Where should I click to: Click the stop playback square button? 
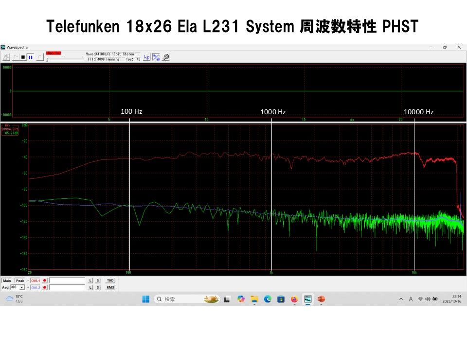(23, 57)
